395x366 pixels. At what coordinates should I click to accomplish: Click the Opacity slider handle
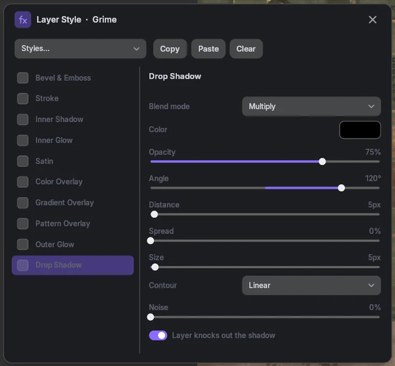(322, 161)
